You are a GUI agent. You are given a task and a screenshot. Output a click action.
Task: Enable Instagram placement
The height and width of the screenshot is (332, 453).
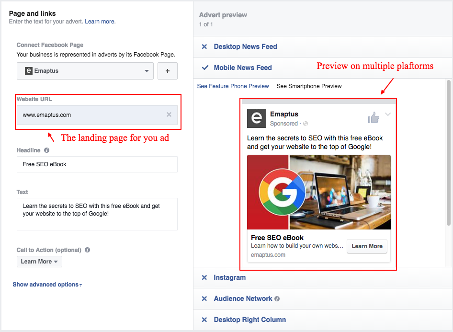click(x=204, y=277)
